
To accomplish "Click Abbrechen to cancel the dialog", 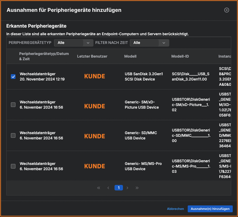I will [175, 209].
